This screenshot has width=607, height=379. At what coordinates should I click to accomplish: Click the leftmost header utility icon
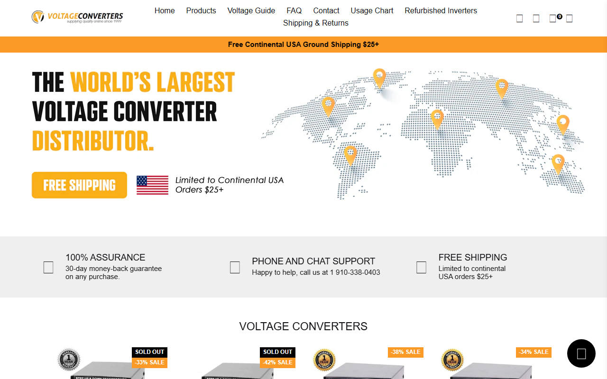point(520,18)
